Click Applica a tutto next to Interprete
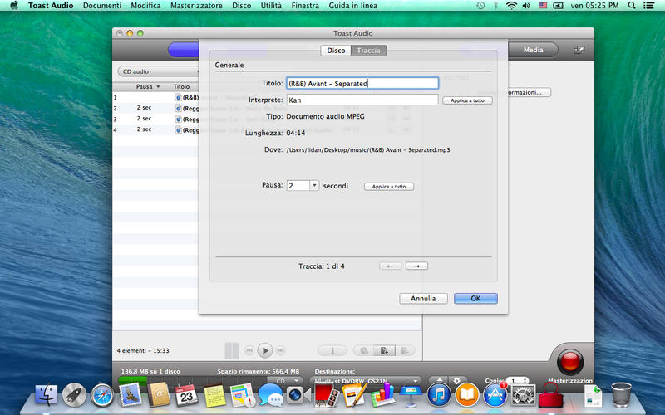Image resolution: width=665 pixels, height=415 pixels. pos(467,100)
